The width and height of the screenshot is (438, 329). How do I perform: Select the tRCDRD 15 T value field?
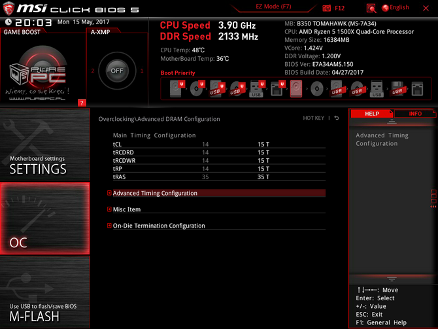[263, 152]
